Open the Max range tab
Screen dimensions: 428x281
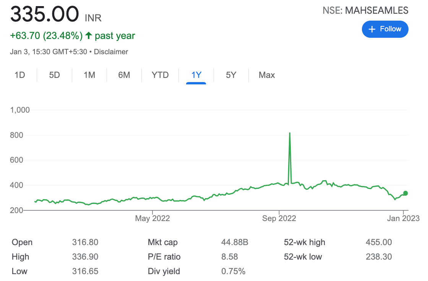(267, 75)
